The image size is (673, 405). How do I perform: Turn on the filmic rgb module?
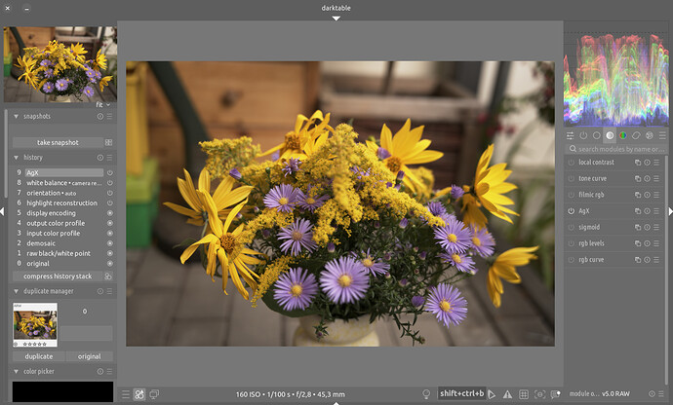(572, 195)
